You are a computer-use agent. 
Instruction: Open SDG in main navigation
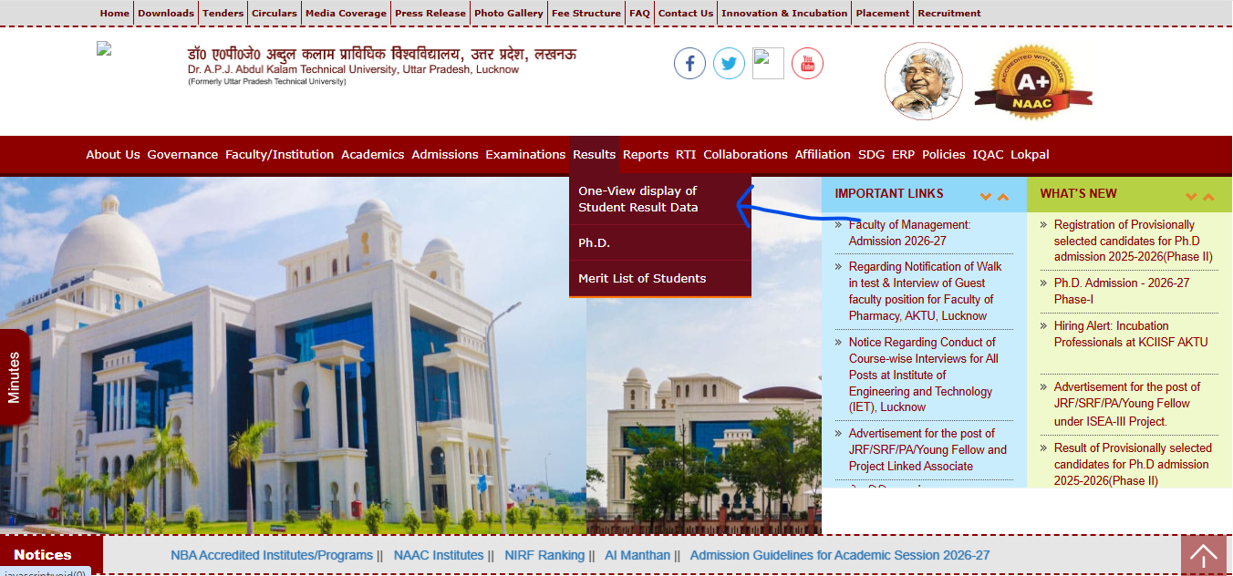pyautogui.click(x=872, y=154)
